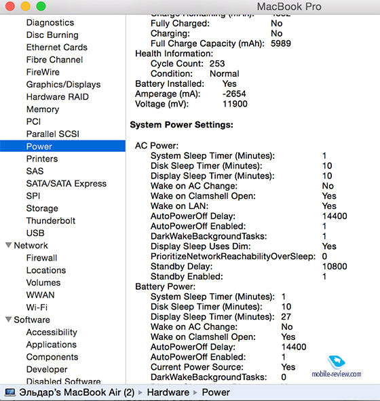
Task: Select the Software category label
Action: click(x=32, y=320)
